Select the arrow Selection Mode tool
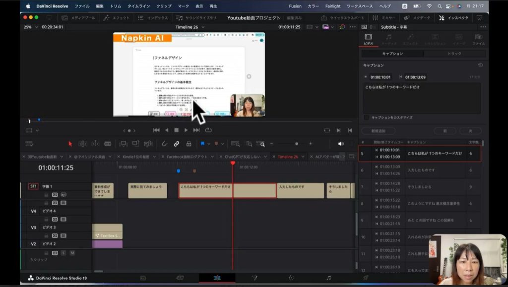The width and height of the screenshot is (508, 287). point(70,144)
